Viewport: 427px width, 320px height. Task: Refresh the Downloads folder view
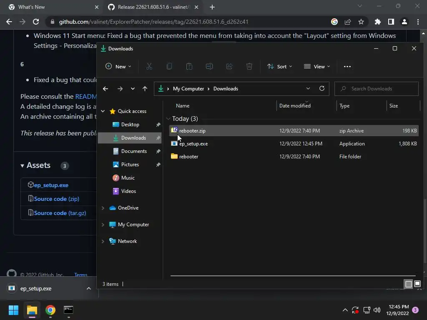click(322, 88)
